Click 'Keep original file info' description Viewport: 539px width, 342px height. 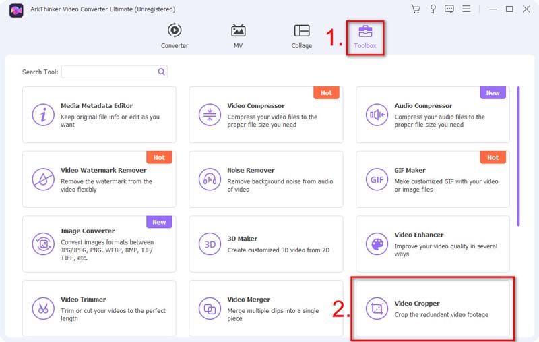110,121
